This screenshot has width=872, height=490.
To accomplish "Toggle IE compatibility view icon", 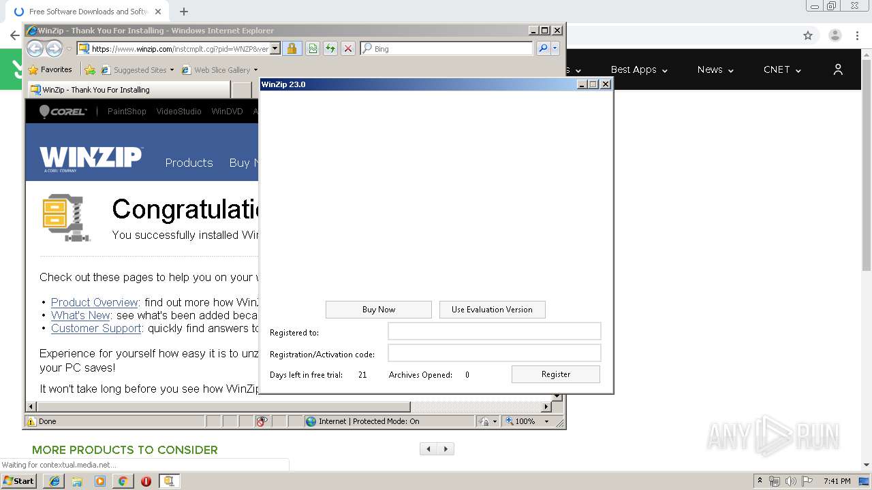I will 313,48.
